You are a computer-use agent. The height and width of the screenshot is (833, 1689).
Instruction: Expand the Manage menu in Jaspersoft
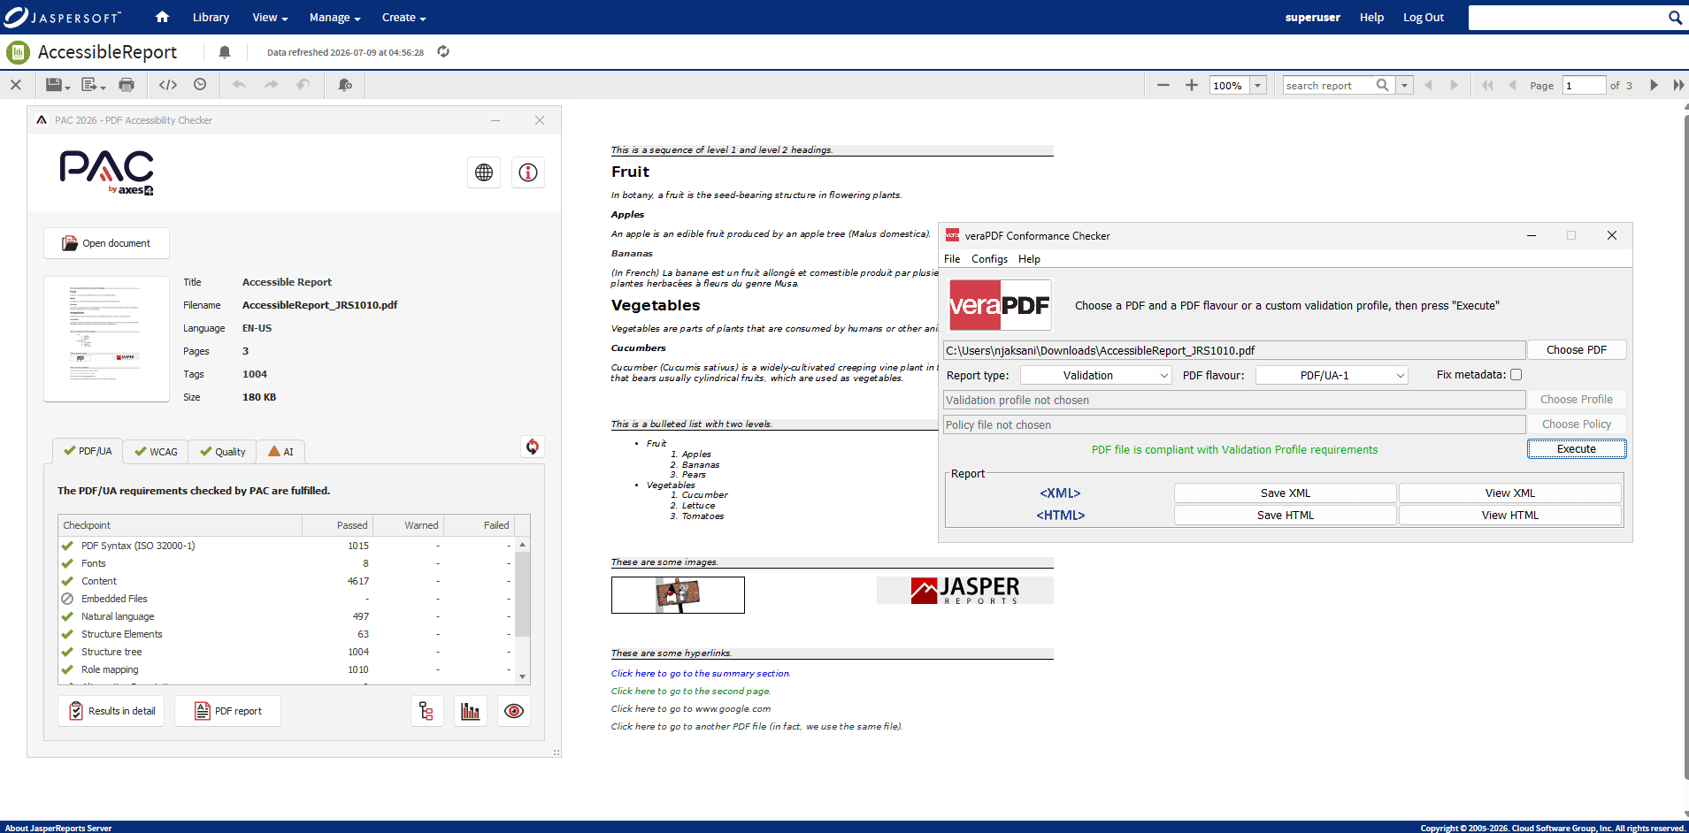coord(334,17)
